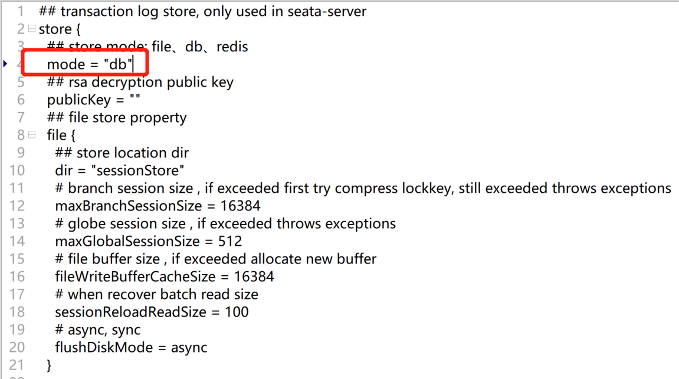679x379 pixels.
Task: Place cursor after mode = "db"
Action: pyautogui.click(x=133, y=64)
